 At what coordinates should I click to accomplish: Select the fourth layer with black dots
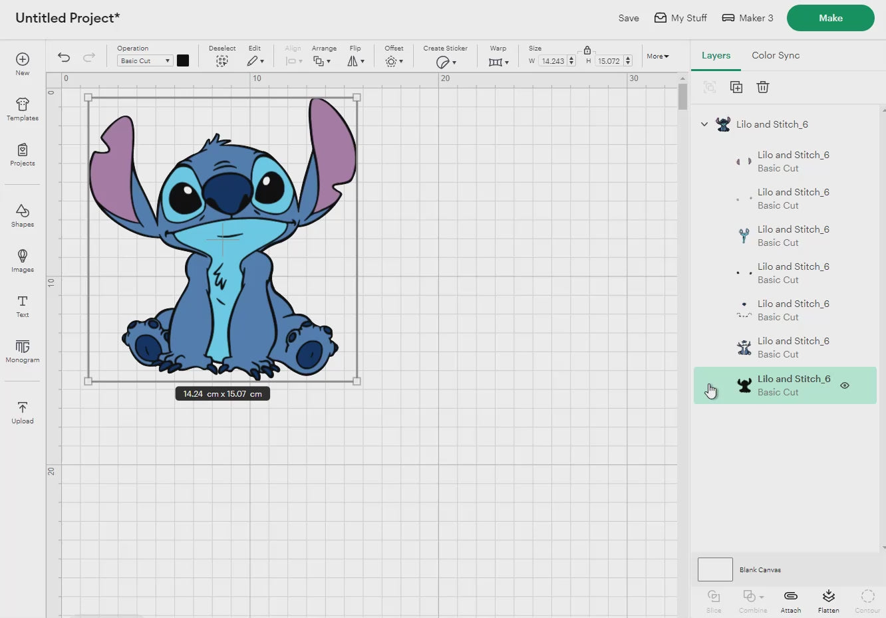(785, 273)
